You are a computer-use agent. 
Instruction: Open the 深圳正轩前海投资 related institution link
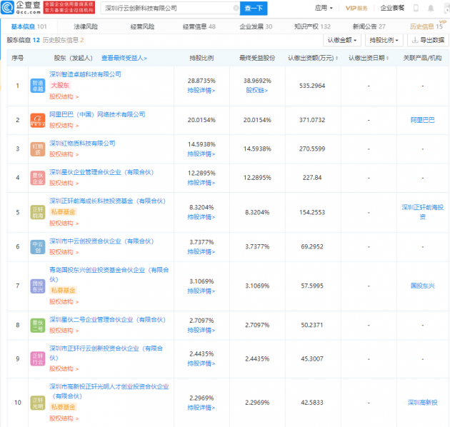point(422,212)
